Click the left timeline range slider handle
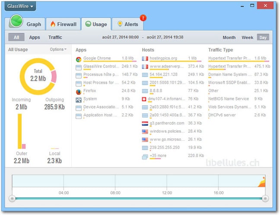Image resolution: width=280 pixels, height=215 pixels. (12, 199)
